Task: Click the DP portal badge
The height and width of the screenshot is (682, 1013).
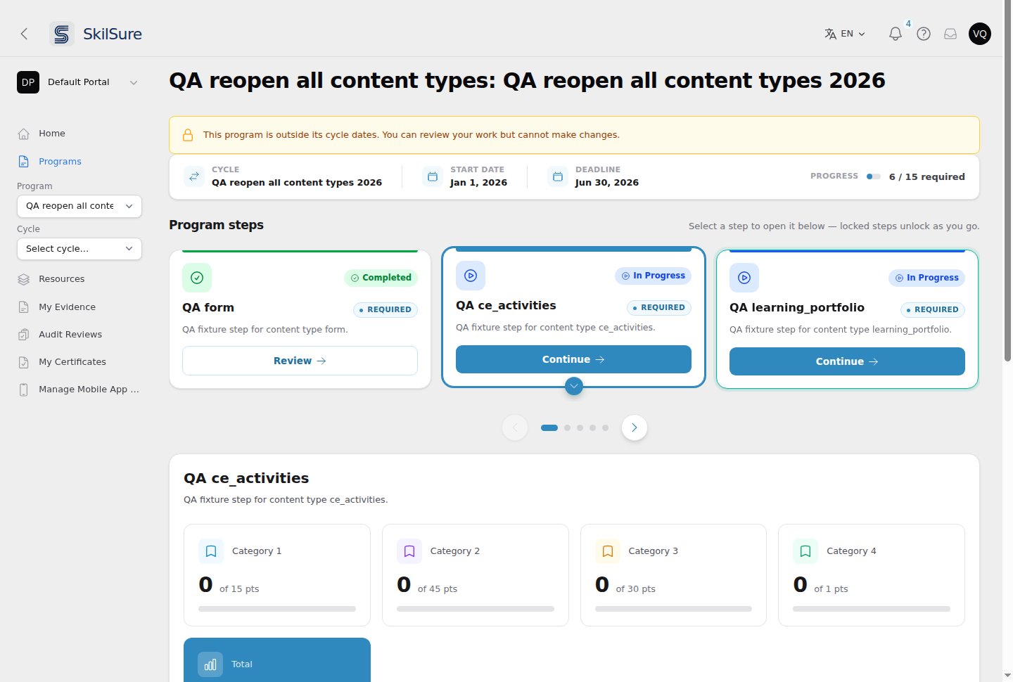Action: [28, 82]
